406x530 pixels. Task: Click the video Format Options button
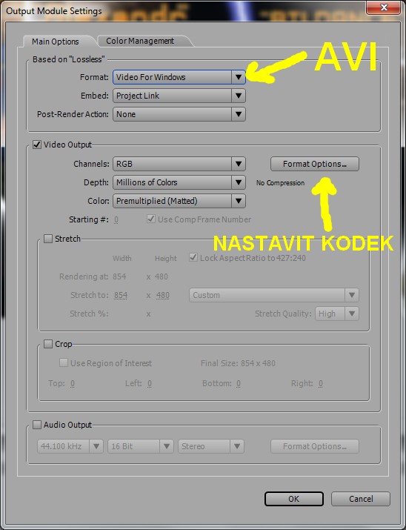point(314,164)
